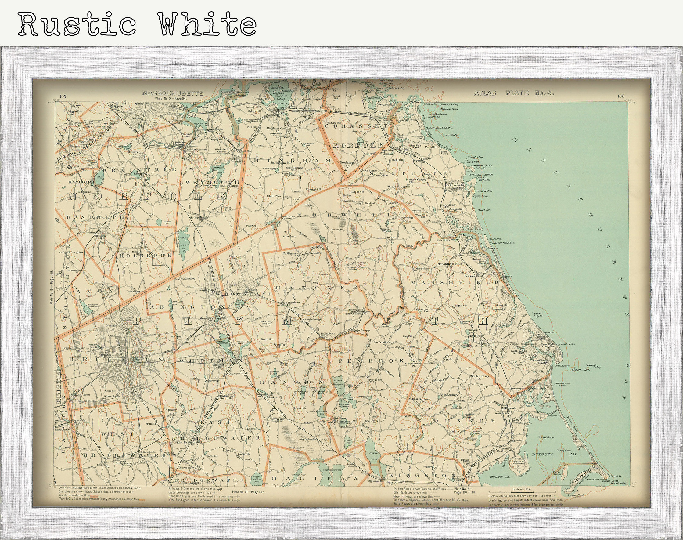Click the "Plate No. 14.—Page 147." note
Screen dimensions: 683x540
tap(248, 492)
